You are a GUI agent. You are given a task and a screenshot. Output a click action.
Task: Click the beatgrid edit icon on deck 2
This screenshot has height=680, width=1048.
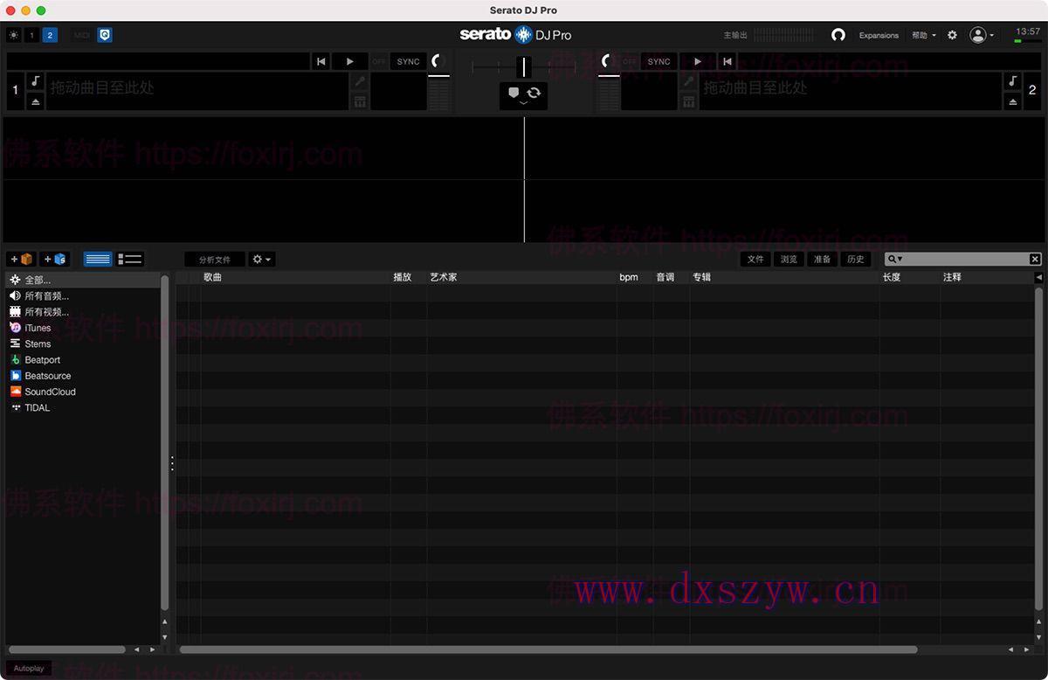(688, 101)
